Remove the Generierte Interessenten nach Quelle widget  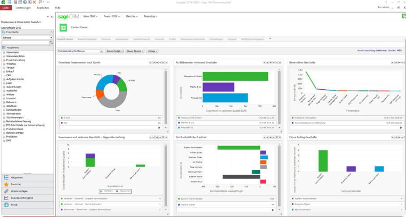tap(166, 63)
